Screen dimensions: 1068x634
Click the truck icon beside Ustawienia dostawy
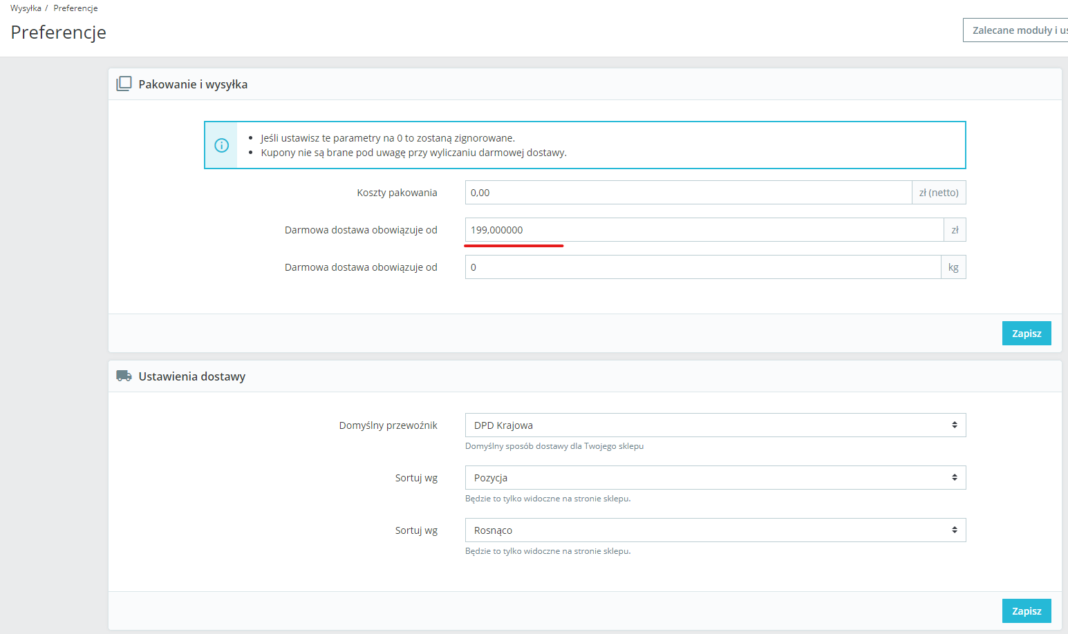tap(124, 376)
